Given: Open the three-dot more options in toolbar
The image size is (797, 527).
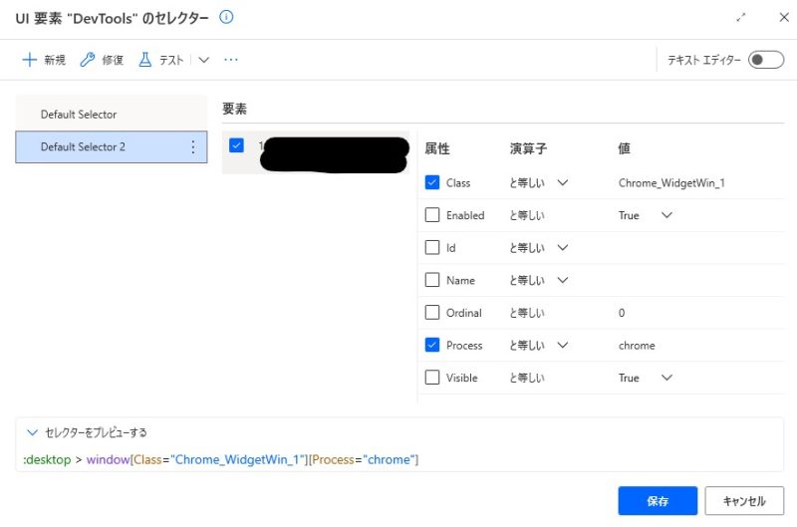Looking at the screenshot, I should coord(231,60).
